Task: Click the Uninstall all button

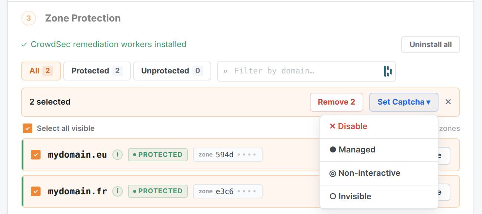Action: click(x=431, y=45)
